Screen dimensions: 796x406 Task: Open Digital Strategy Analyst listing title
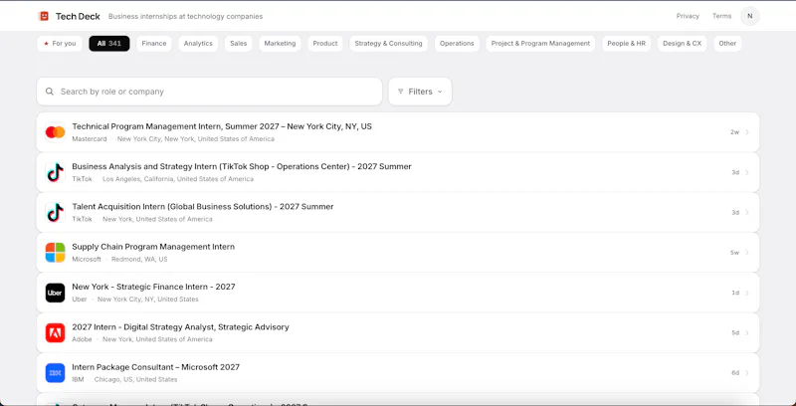click(x=180, y=326)
